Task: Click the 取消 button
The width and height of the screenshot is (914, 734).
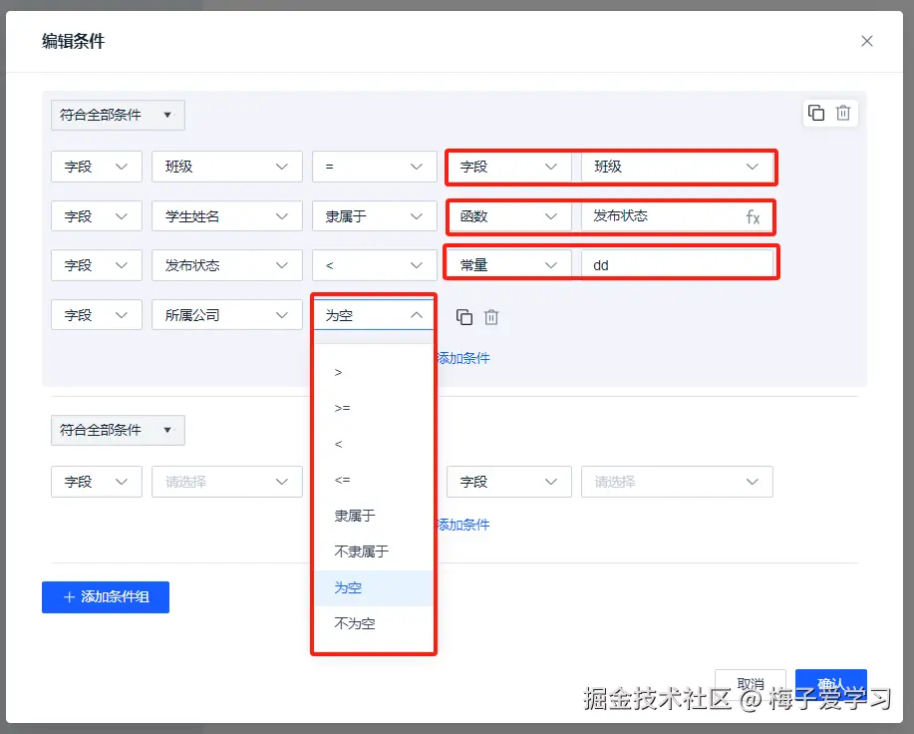Action: [x=751, y=684]
